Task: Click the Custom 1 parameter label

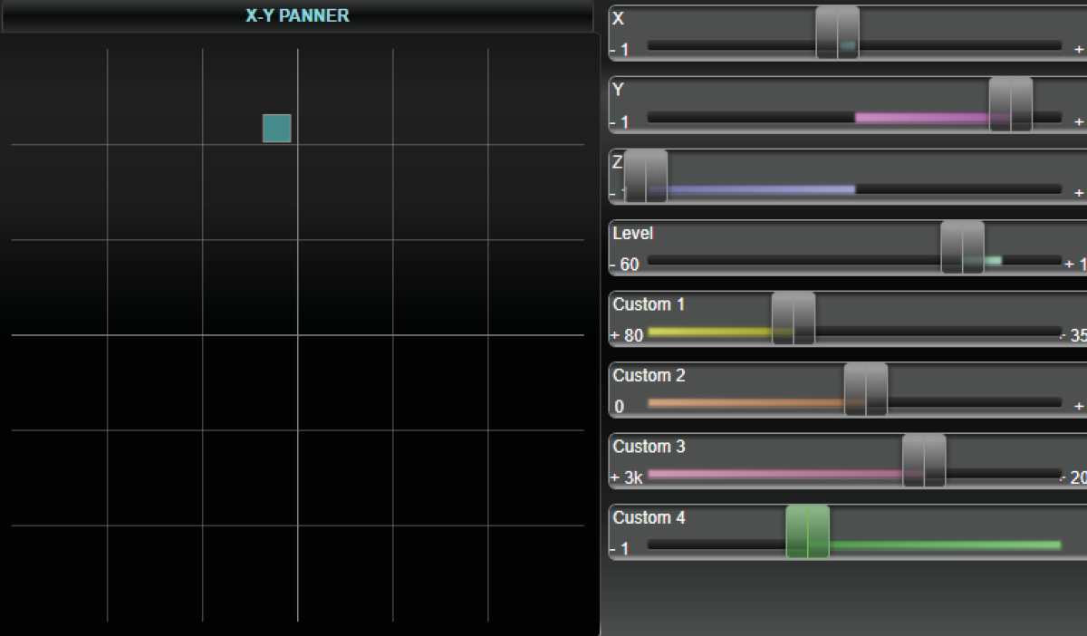Action: [649, 304]
